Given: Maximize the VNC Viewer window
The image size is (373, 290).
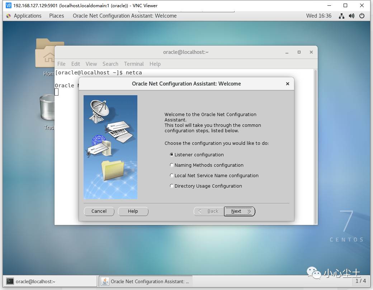Looking at the screenshot, I should tap(345, 5).
